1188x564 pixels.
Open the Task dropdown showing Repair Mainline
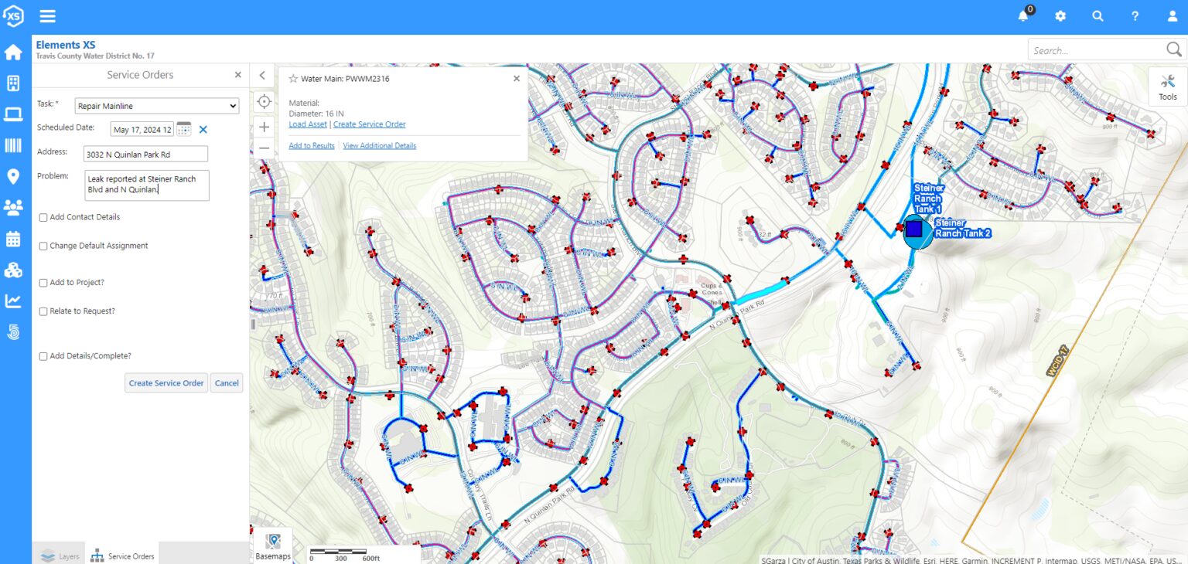point(157,106)
